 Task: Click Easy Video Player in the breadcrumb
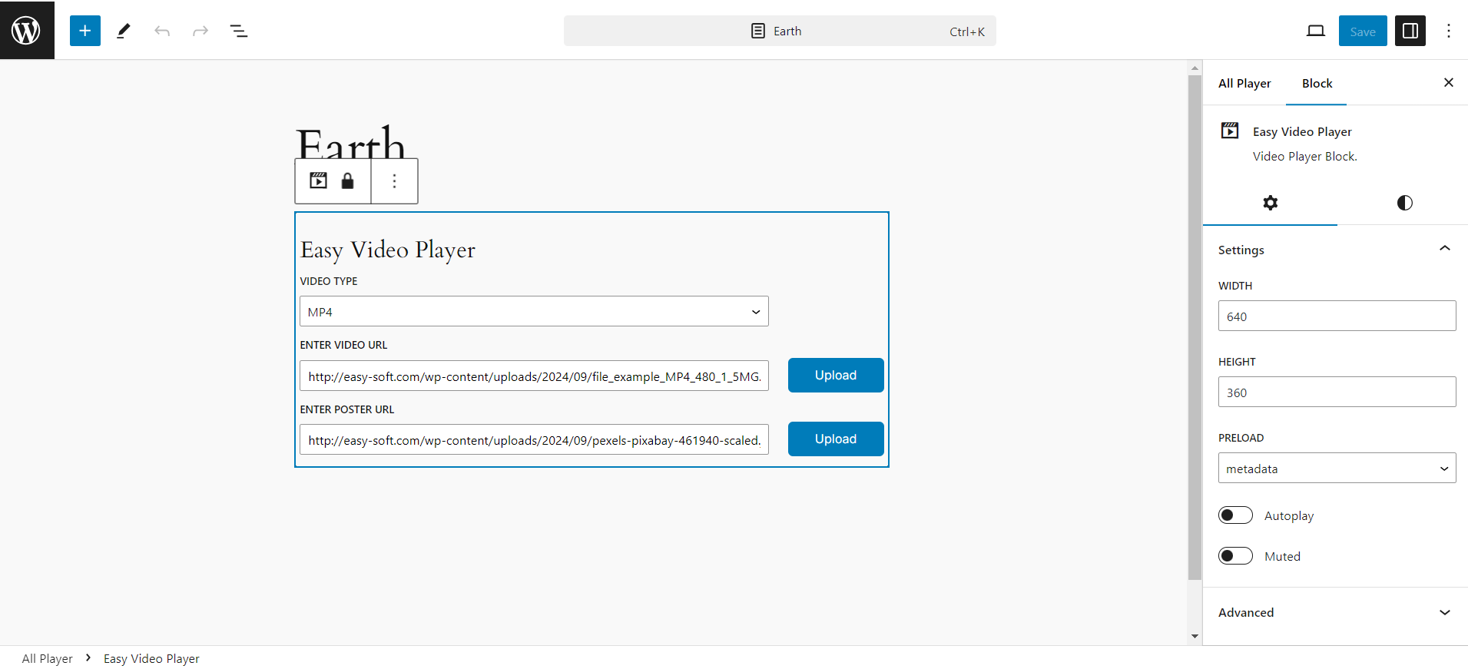151,659
